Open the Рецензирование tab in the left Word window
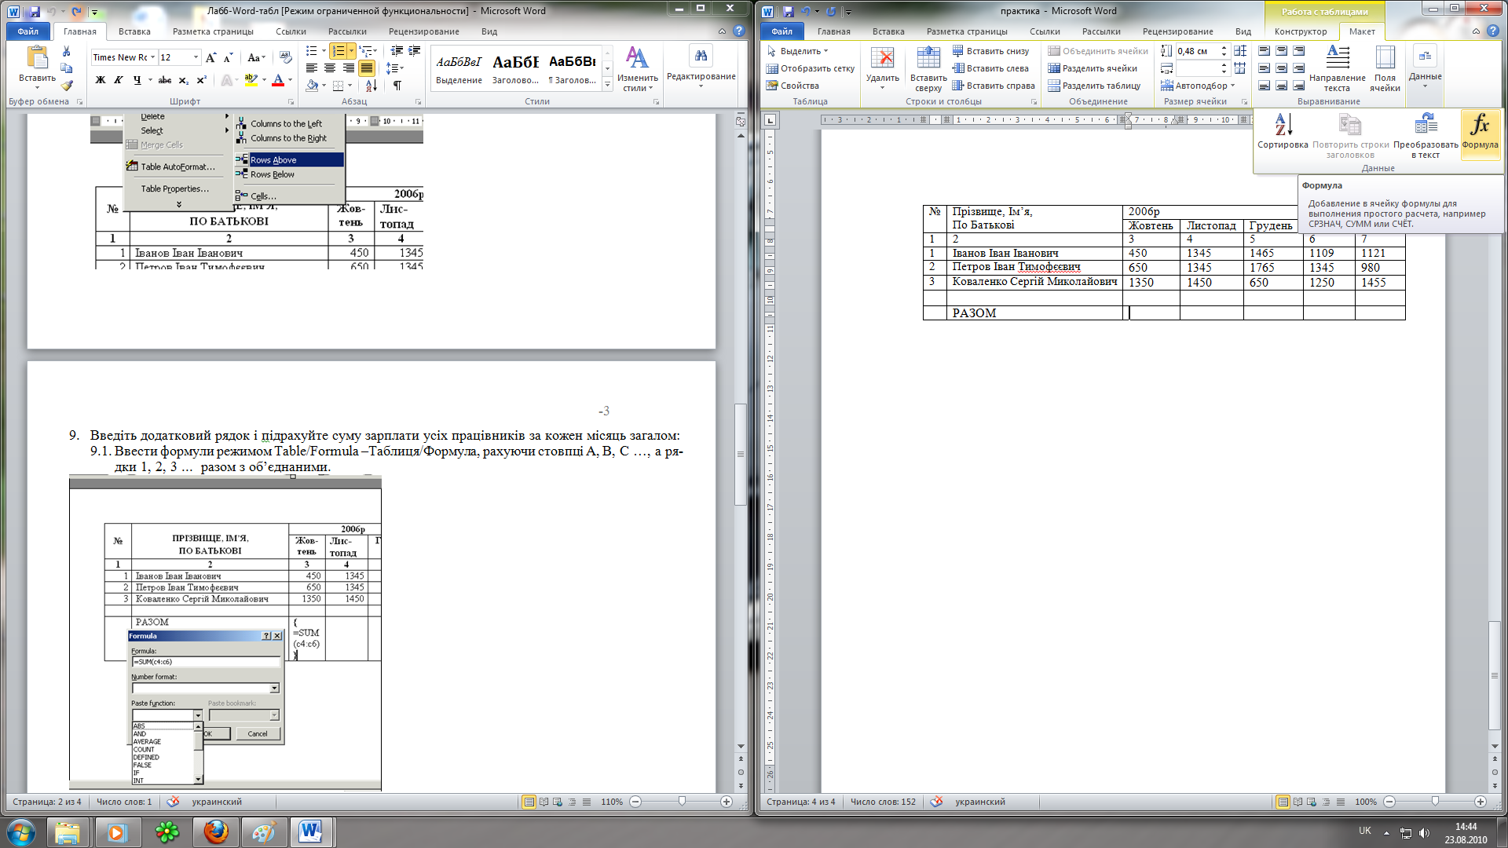The width and height of the screenshot is (1508, 848). [x=424, y=31]
